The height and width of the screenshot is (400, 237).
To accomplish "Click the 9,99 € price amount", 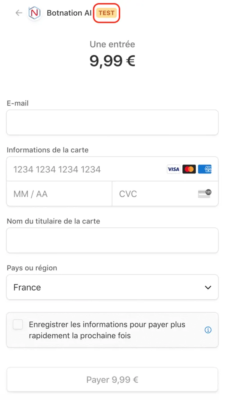I will (112, 61).
